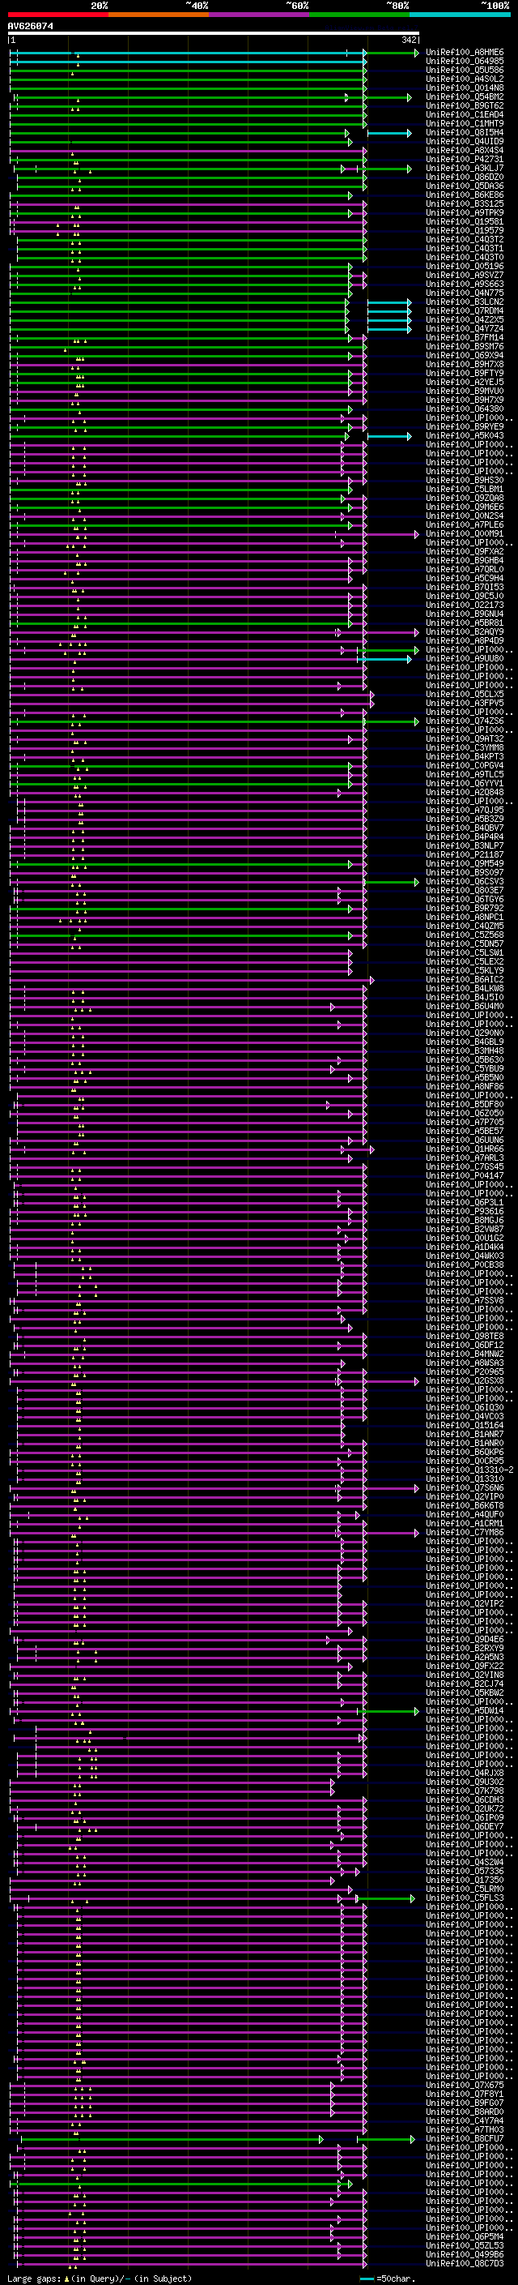Click the white query sequence bar under AV626074
Screen dimensions: 518x2285
[214, 34]
